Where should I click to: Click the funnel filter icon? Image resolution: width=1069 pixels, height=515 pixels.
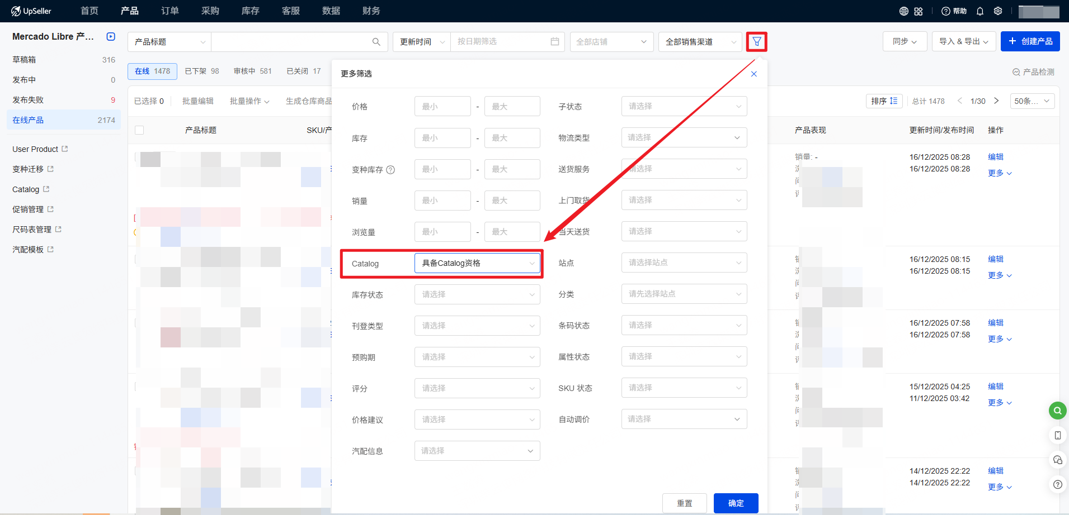click(x=756, y=42)
